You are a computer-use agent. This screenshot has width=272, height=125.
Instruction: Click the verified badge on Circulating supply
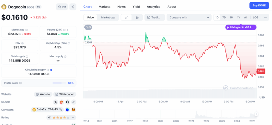click(x=51, y=70)
